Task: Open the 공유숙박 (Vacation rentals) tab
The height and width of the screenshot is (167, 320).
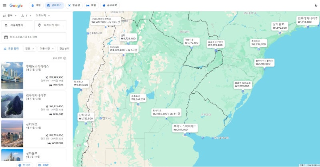Action: coord(110,6)
